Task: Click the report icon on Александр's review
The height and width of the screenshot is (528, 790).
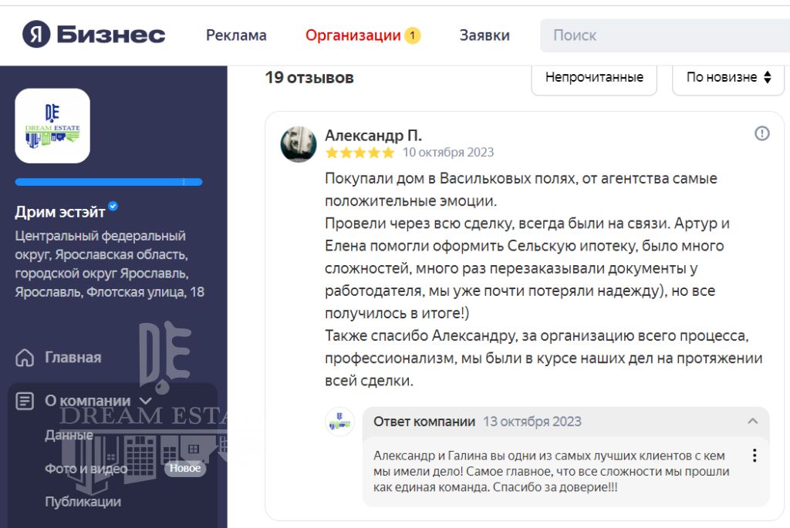Action: [x=761, y=134]
